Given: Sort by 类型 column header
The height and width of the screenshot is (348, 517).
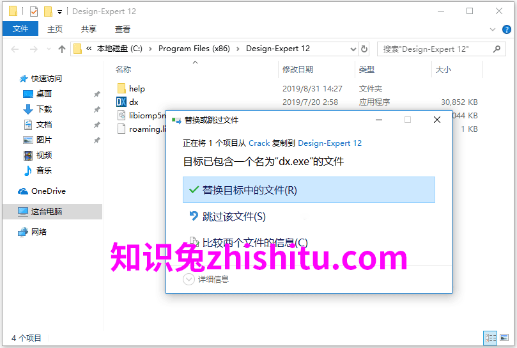Looking at the screenshot, I should [x=367, y=69].
